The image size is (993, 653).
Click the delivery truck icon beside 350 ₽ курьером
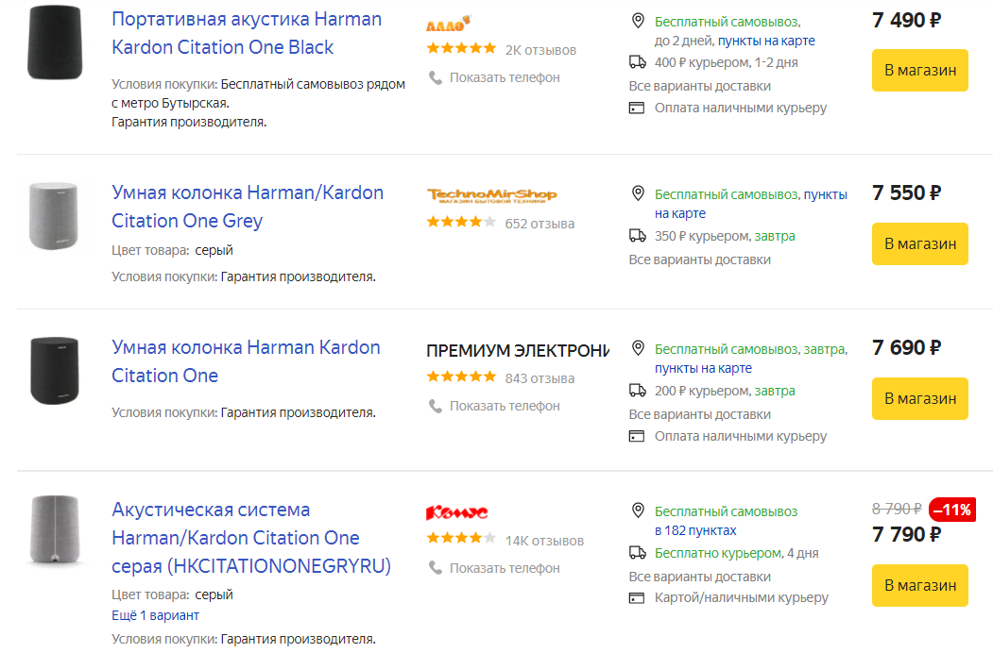(x=637, y=236)
